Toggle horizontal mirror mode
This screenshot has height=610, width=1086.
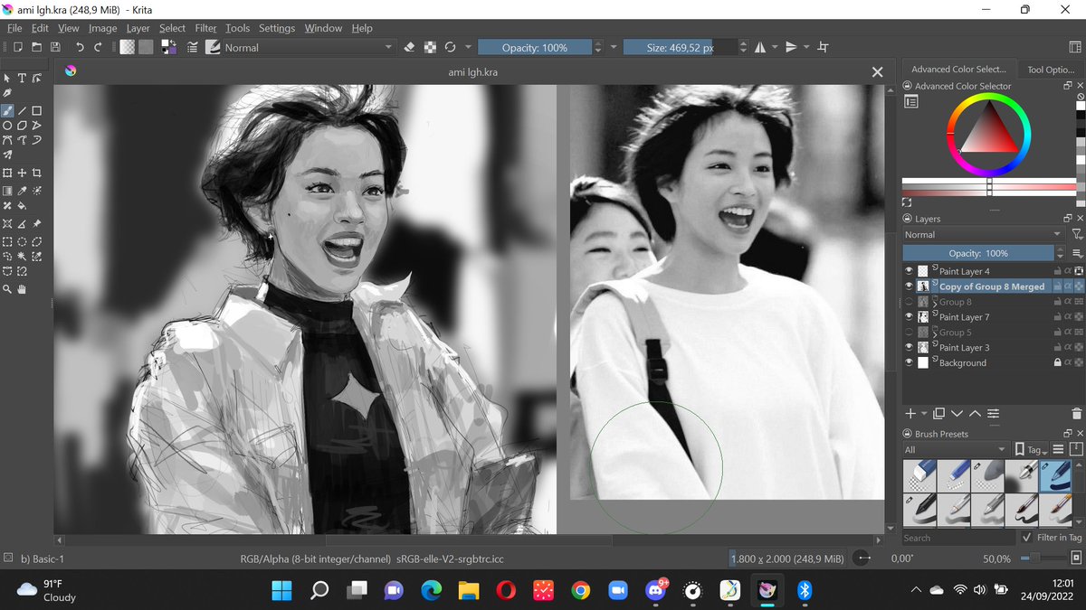click(760, 47)
